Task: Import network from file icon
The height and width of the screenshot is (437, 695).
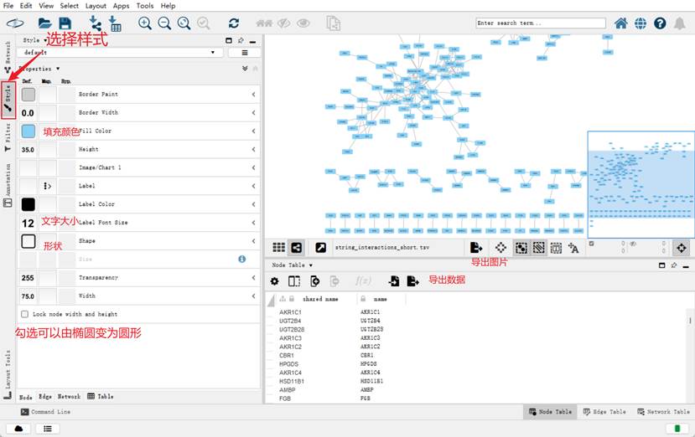Action: tap(95, 23)
